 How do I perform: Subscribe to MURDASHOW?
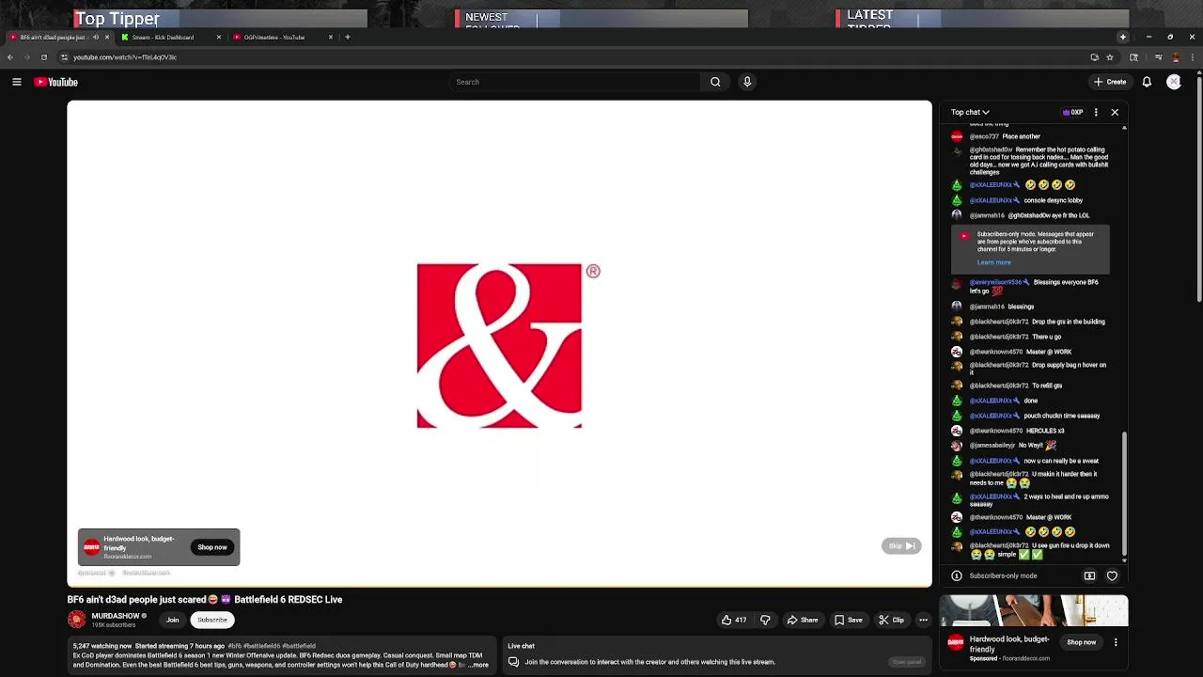(212, 620)
